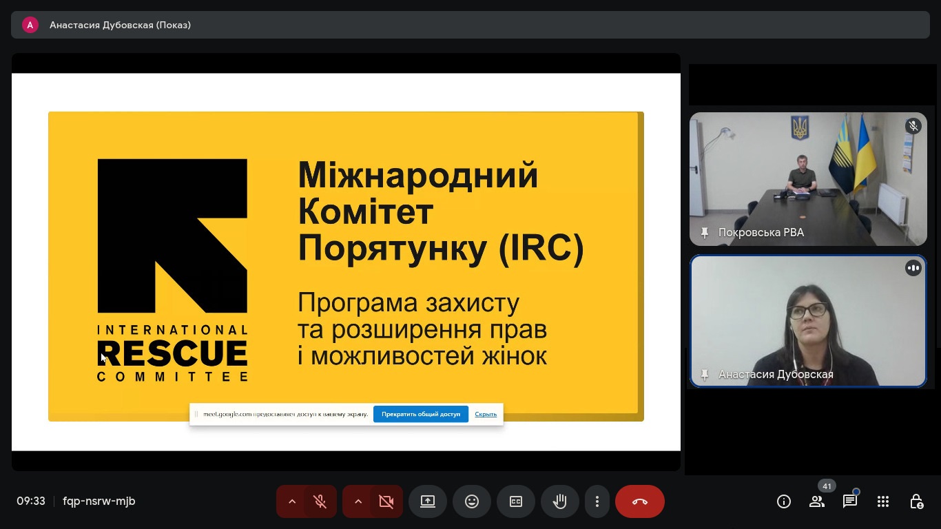Toggle the muted microphone button

point(320,501)
